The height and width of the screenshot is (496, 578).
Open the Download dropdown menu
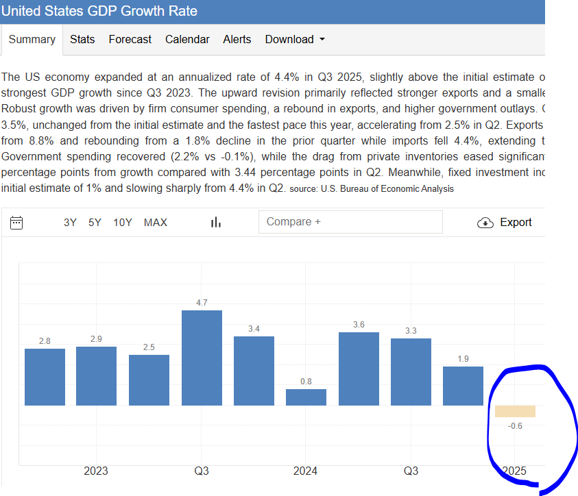(x=295, y=40)
